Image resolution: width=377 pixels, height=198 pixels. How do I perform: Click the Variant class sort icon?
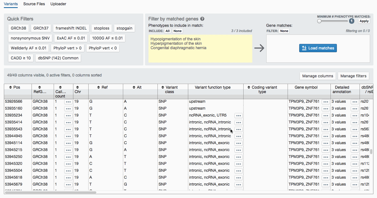pyautogui.click(x=163, y=87)
